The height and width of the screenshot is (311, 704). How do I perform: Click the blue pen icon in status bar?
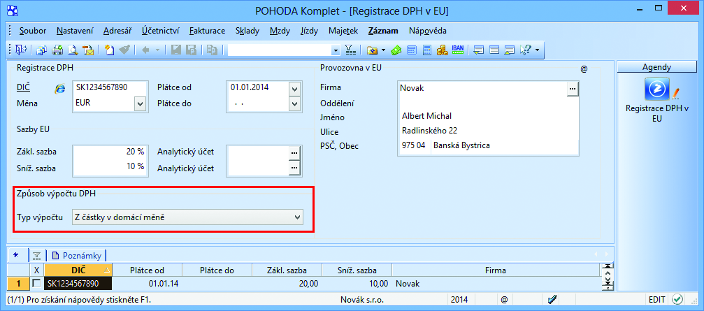pyautogui.click(x=553, y=299)
